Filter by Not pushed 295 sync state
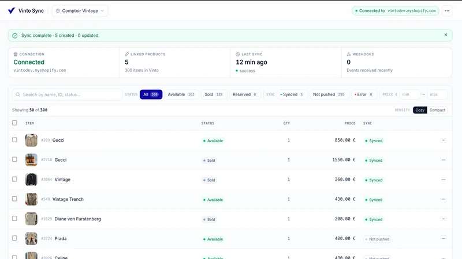 point(329,94)
